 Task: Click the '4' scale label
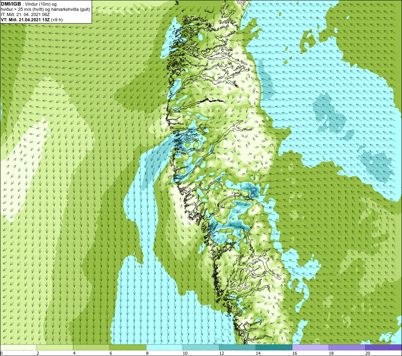(x=74, y=354)
